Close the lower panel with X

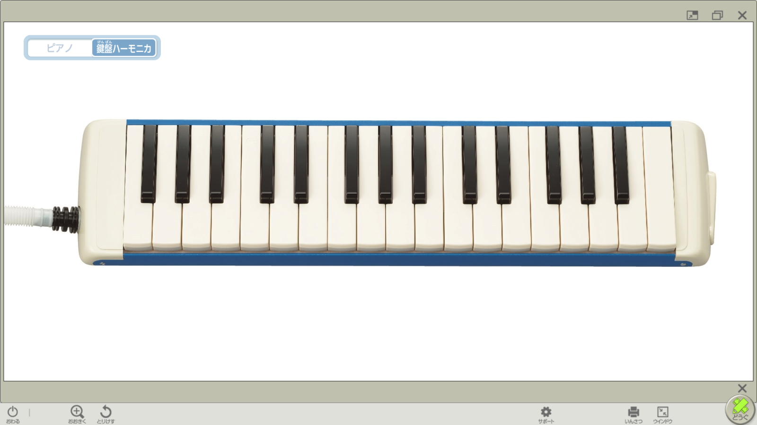coord(742,388)
